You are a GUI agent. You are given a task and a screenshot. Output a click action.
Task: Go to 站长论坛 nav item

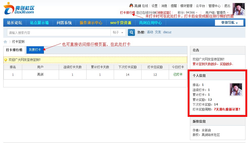(x=15, y=23)
